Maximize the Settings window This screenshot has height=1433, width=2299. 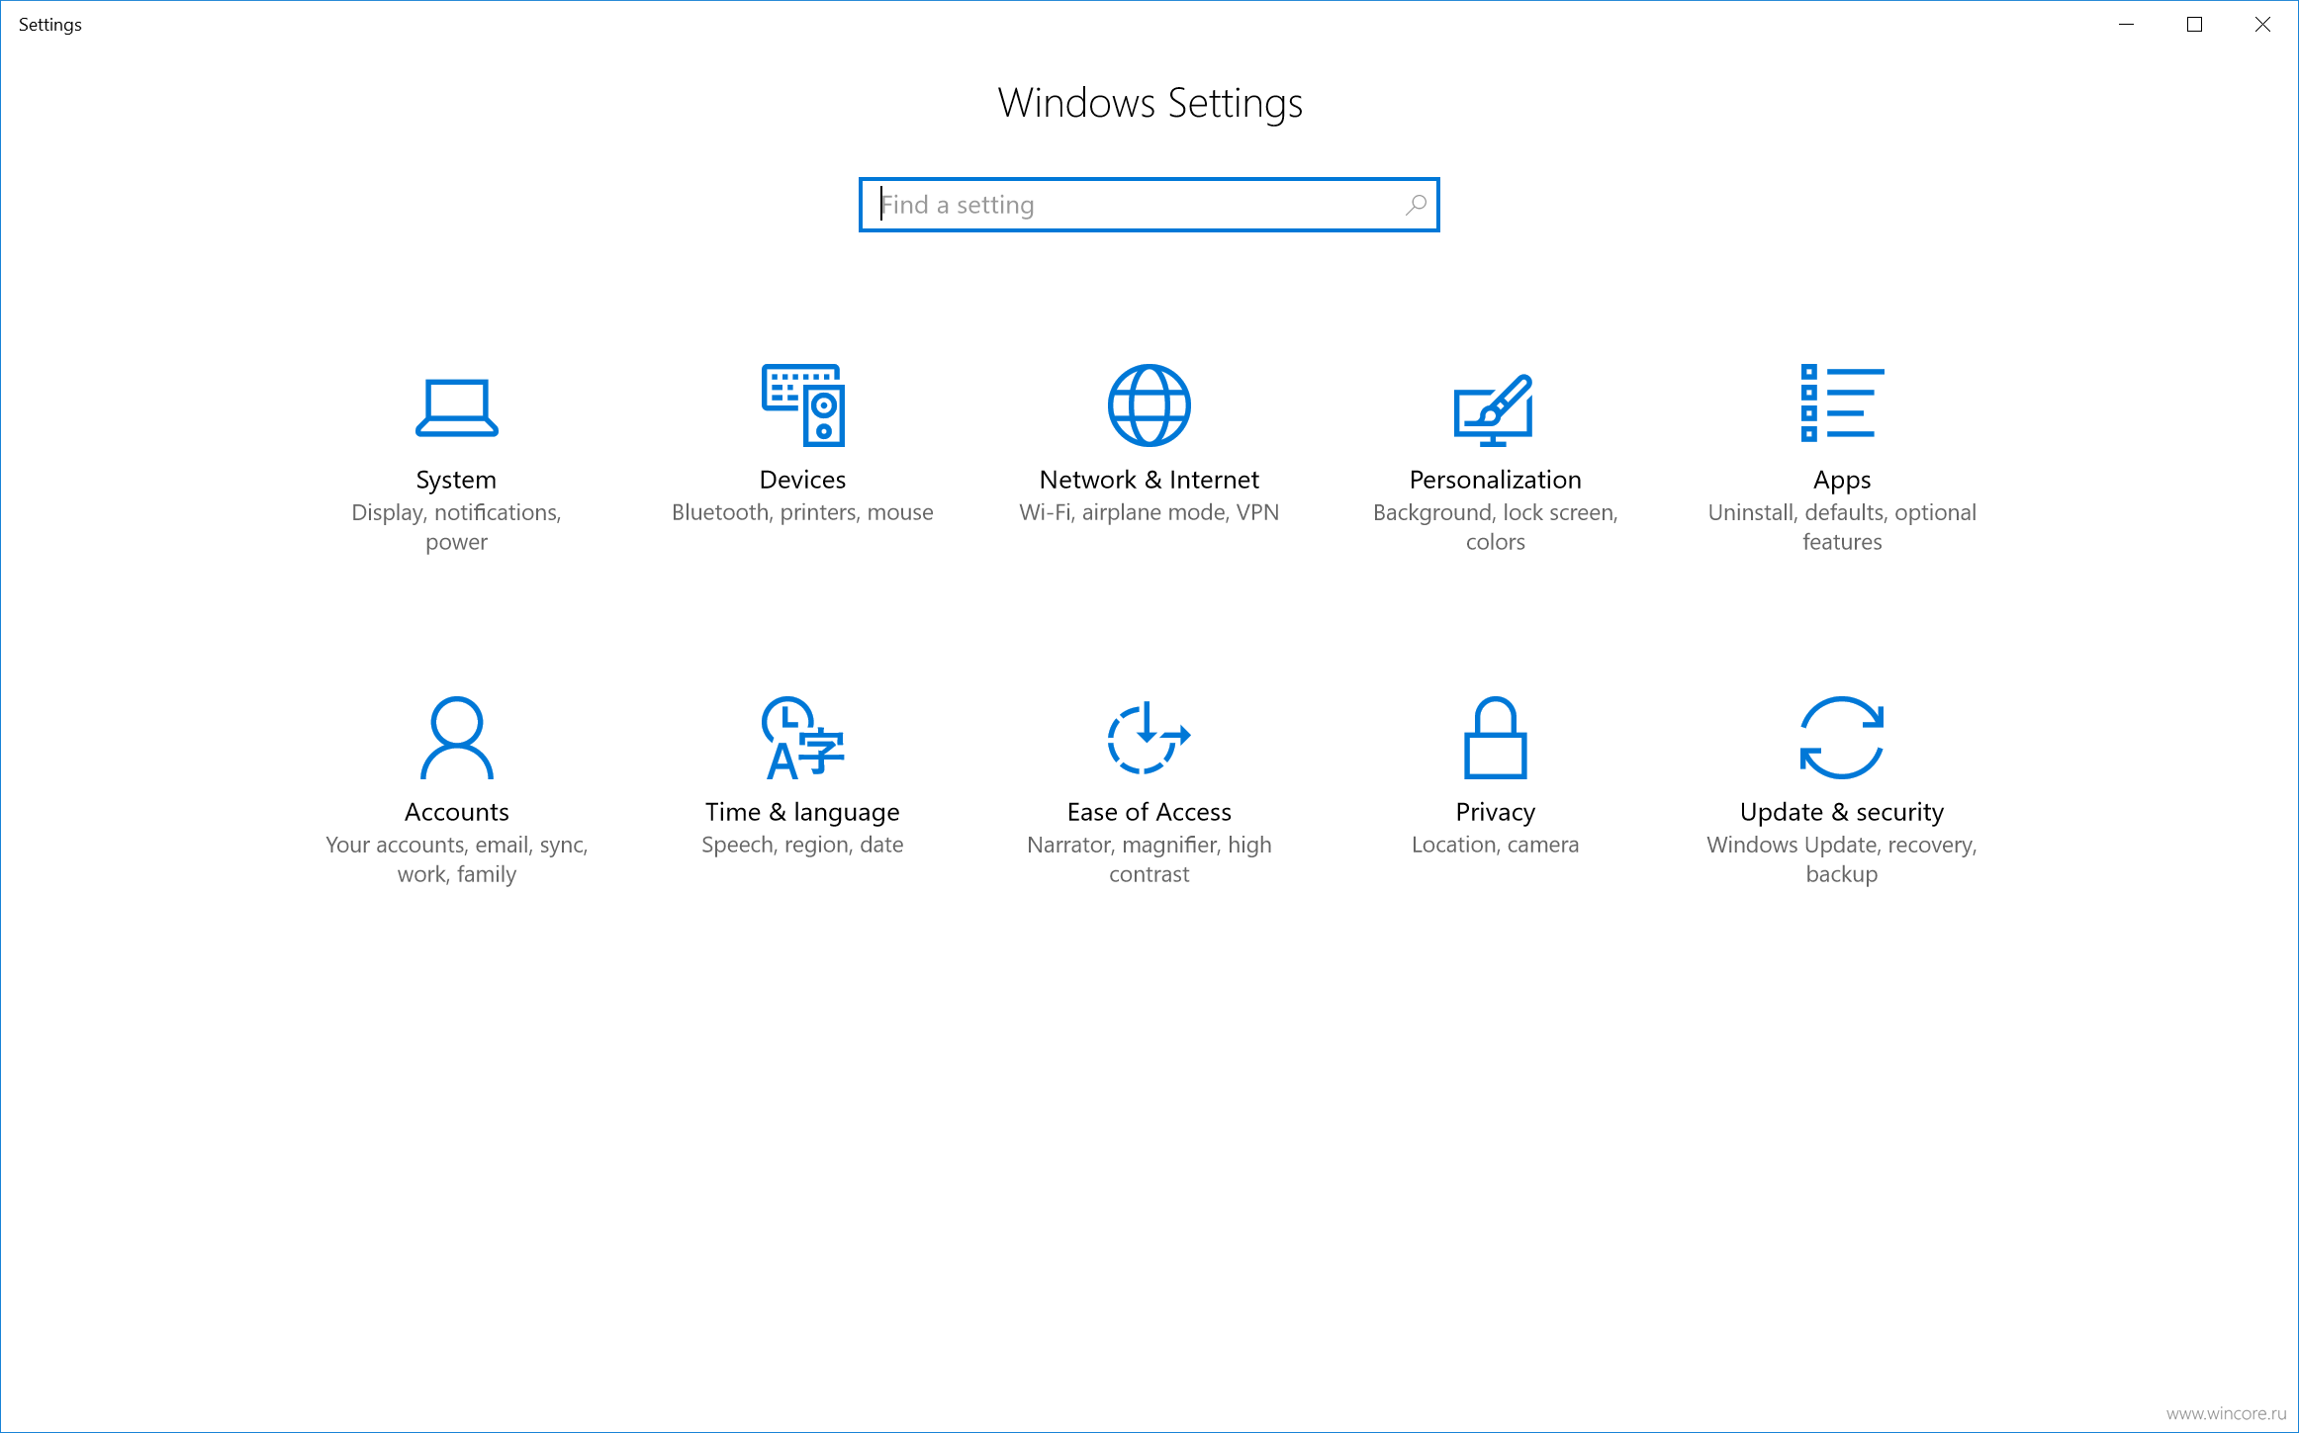[2194, 25]
